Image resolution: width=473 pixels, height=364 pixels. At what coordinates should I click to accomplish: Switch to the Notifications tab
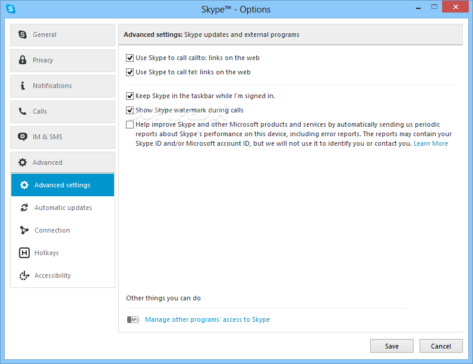tap(63, 86)
